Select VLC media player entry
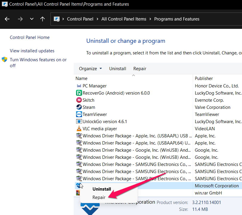Screen dimensions: 242x215 coord(100,129)
